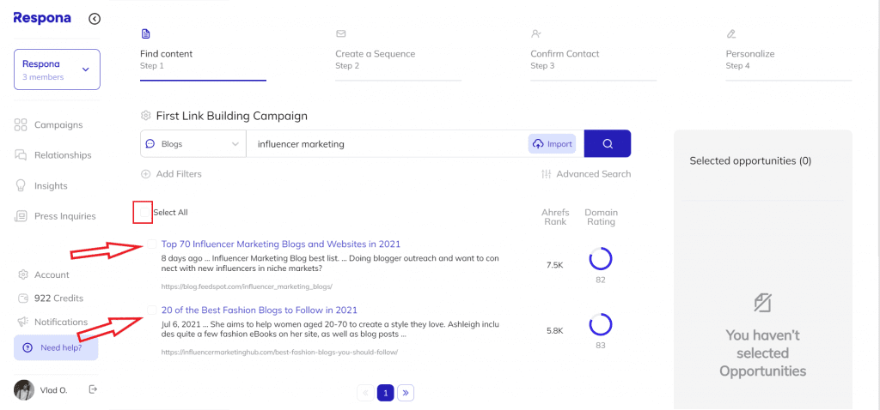Click the blog.feedspot.com URL text

[247, 286]
